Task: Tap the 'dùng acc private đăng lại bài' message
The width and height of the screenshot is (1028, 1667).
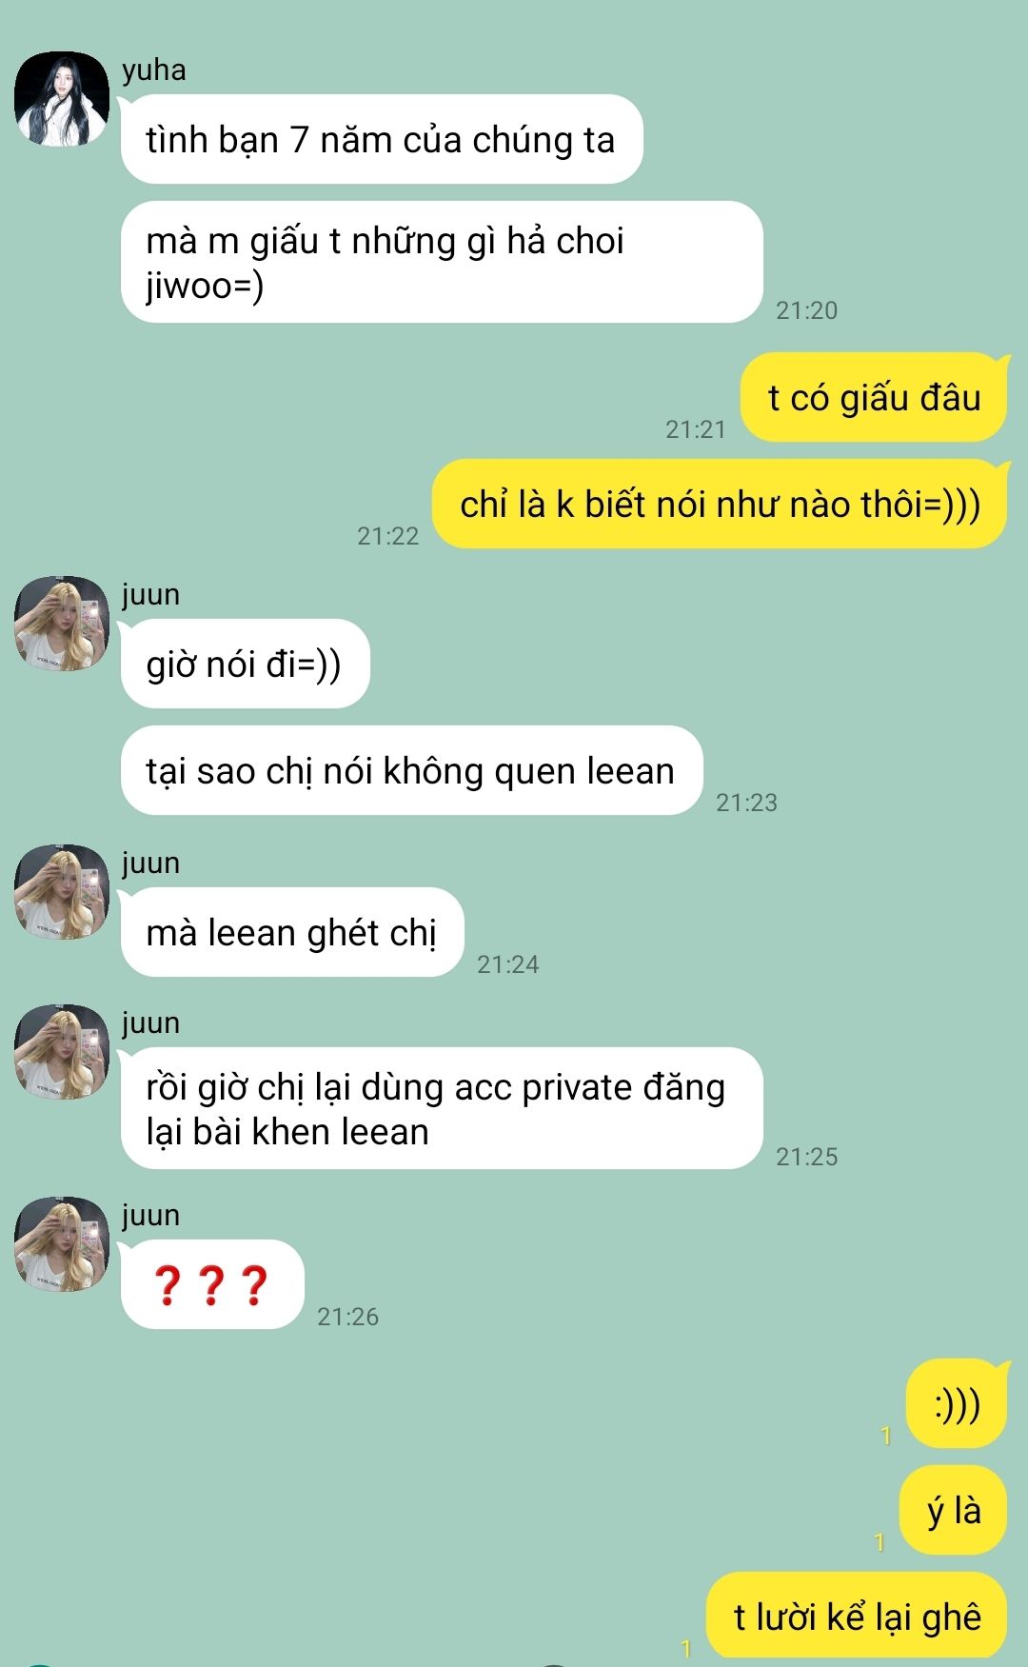Action: coord(442,1108)
